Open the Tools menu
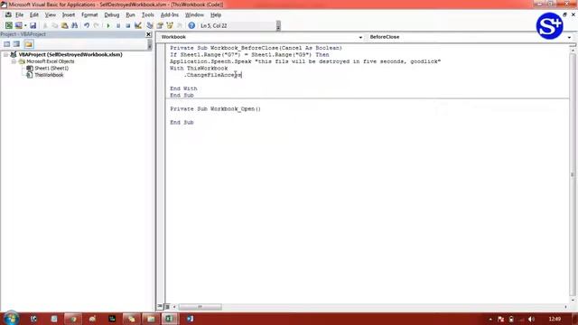This screenshot has height=325, width=578. tap(147, 14)
